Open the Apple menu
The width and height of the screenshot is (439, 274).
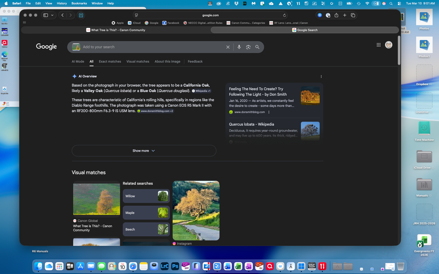pyautogui.click(x=6, y=4)
